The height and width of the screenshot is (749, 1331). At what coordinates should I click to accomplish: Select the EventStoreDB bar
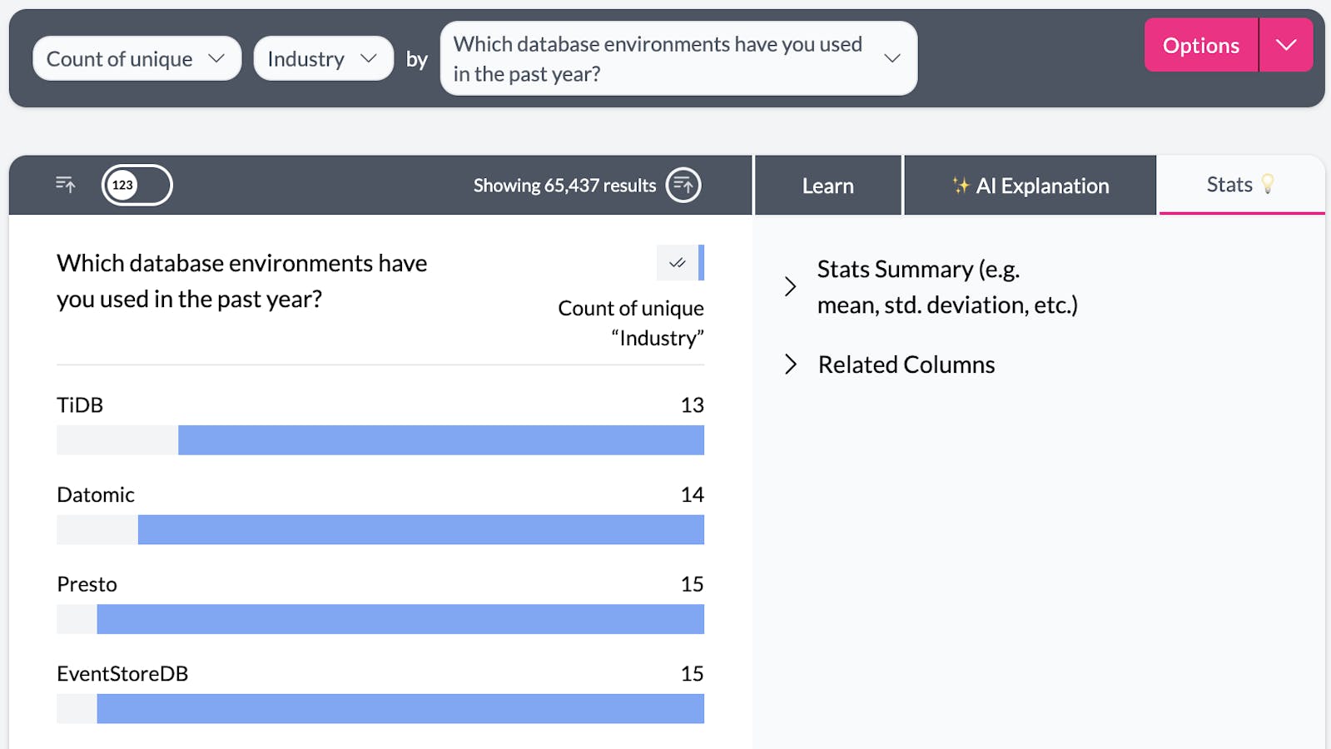pyautogui.click(x=400, y=709)
